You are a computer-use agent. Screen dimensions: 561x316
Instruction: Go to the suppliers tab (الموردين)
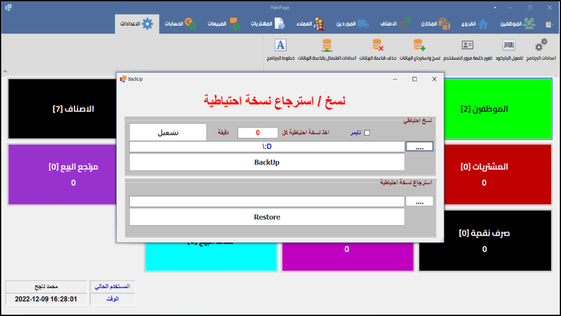[353, 24]
